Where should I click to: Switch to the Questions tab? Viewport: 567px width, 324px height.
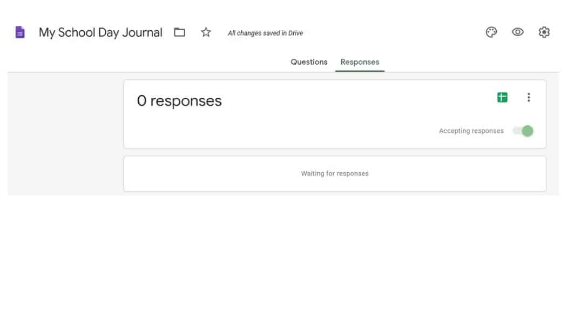click(309, 62)
